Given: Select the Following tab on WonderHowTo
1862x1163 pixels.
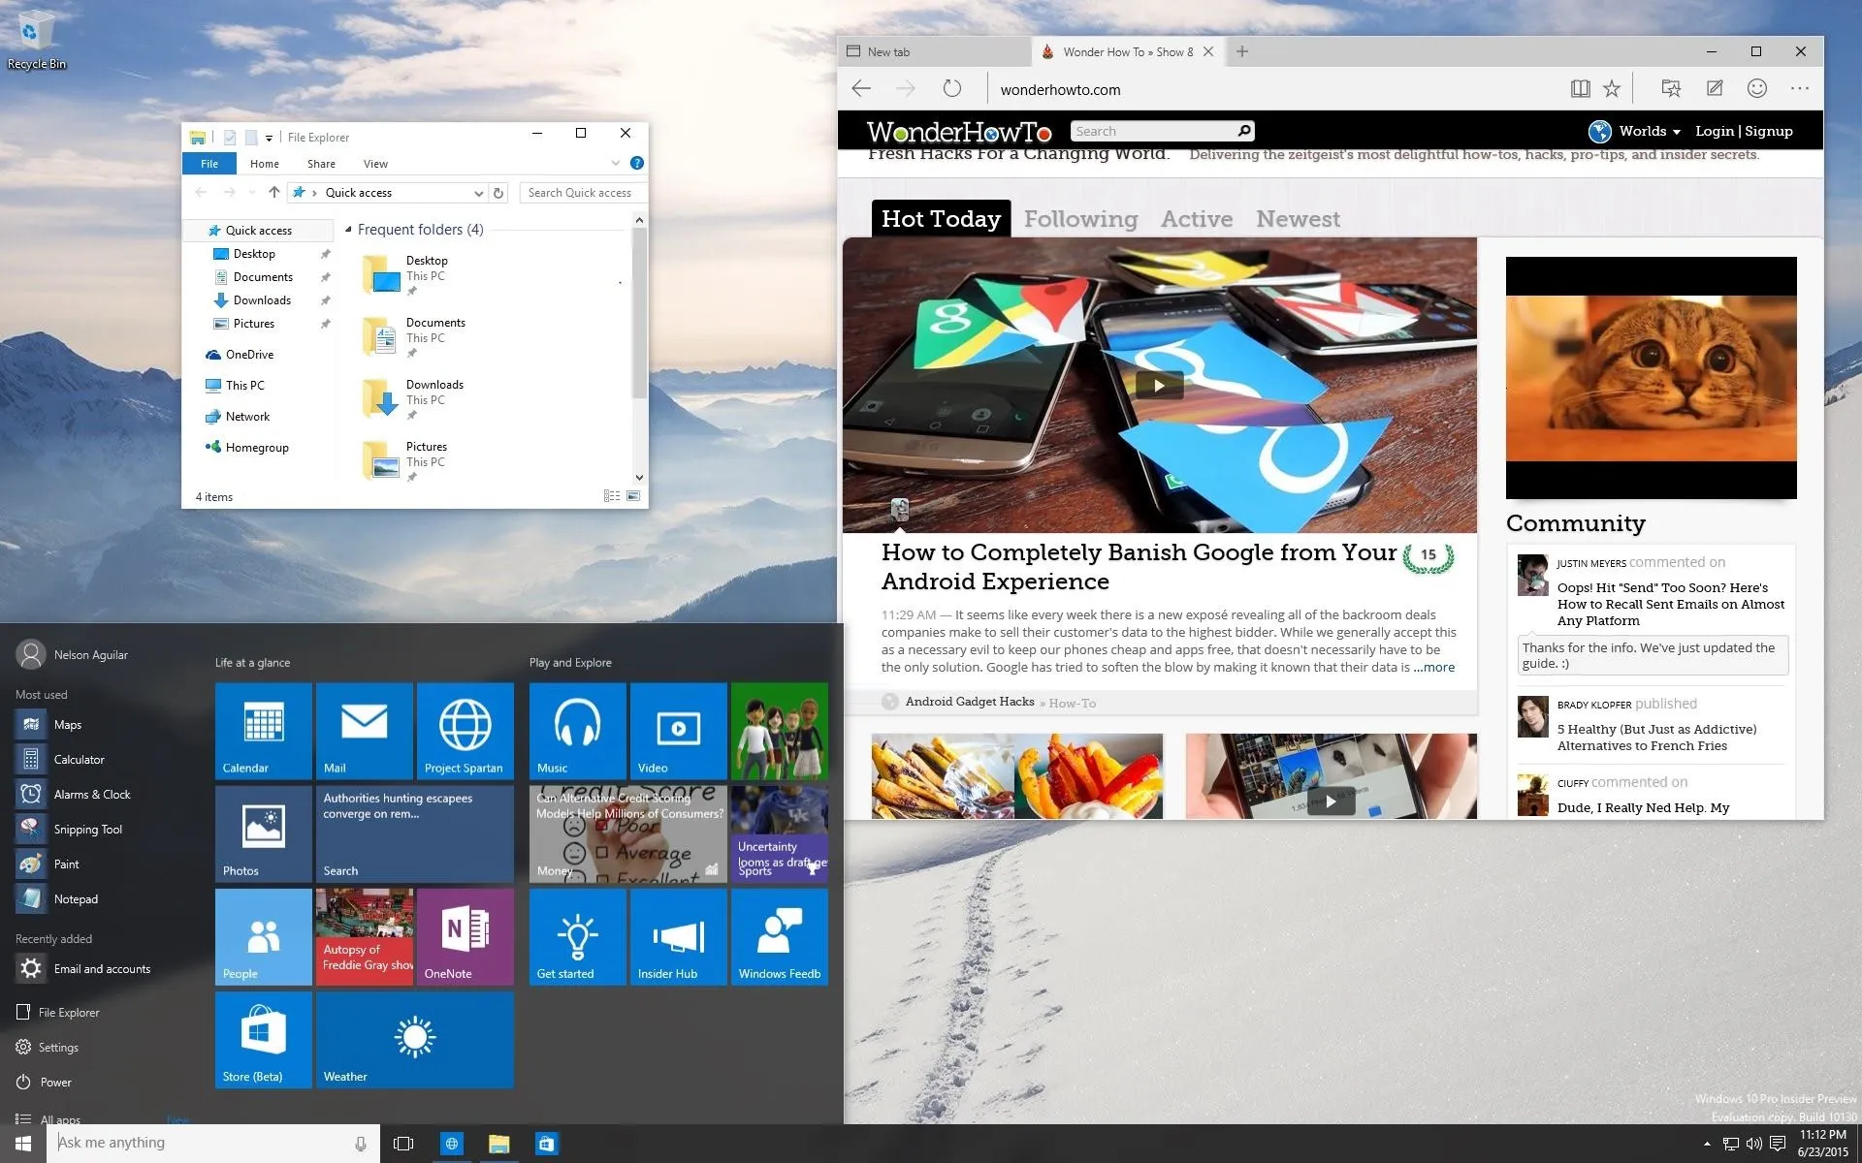Looking at the screenshot, I should [x=1080, y=219].
